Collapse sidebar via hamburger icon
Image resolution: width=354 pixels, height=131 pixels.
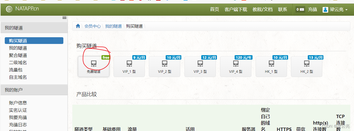[x=64, y=17]
